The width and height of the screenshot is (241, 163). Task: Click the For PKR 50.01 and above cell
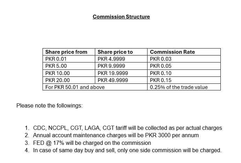pyautogui.click(x=75, y=87)
